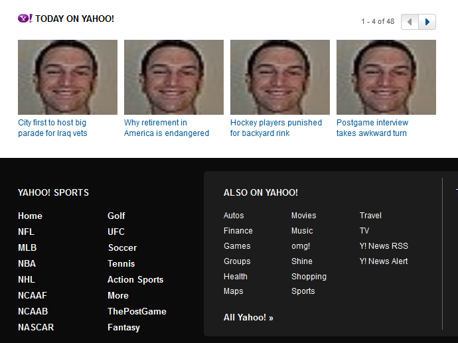Go to Yahoo Movies
This screenshot has height=343, width=458.
pos(304,216)
